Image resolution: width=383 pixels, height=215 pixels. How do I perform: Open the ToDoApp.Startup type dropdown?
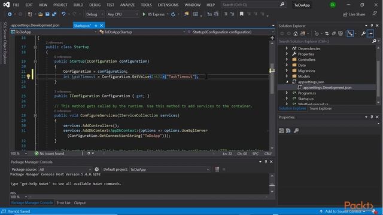click(x=142, y=32)
